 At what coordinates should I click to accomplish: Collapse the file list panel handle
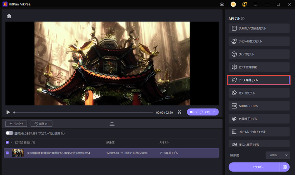pos(112,124)
